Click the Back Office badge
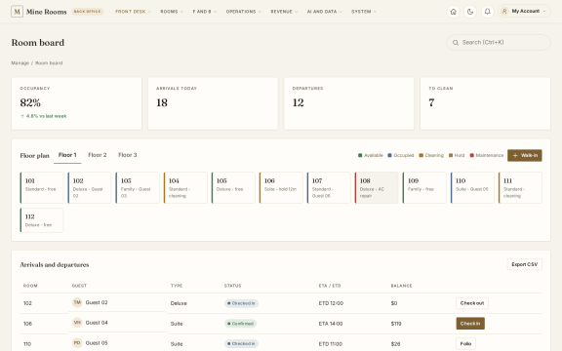The image size is (562, 351). [87, 12]
